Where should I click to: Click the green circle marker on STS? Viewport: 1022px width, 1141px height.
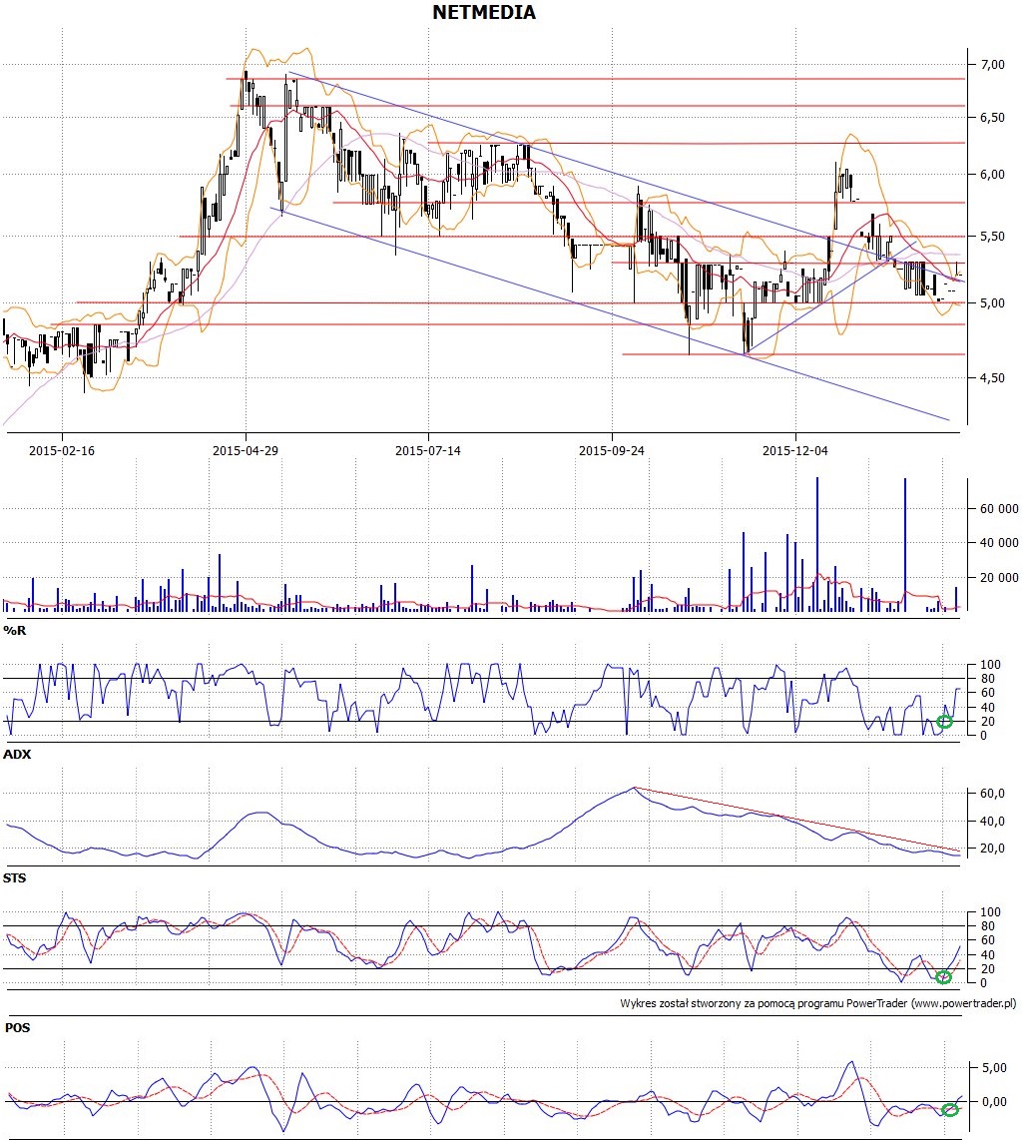click(x=943, y=977)
